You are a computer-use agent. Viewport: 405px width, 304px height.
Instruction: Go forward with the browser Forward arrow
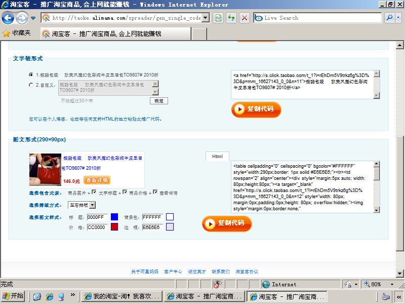pos(22,18)
